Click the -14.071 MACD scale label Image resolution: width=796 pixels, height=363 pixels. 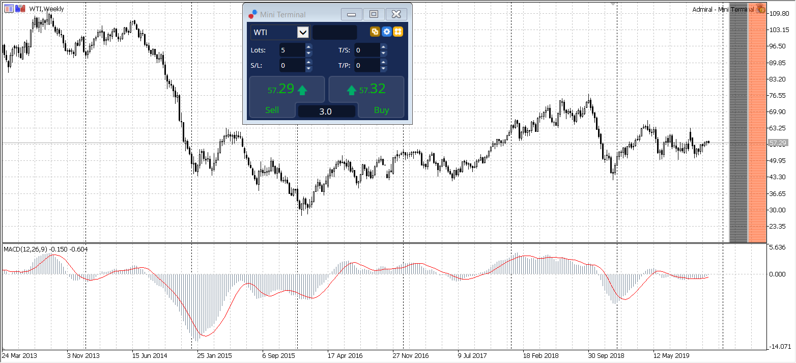tap(779, 347)
